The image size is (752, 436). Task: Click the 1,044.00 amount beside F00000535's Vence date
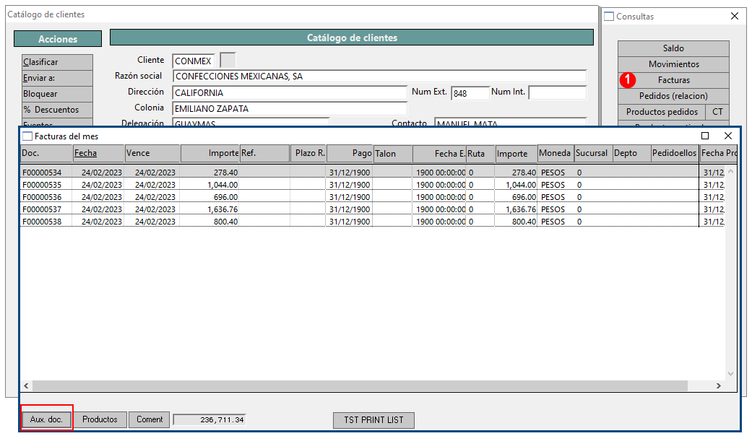coord(222,185)
